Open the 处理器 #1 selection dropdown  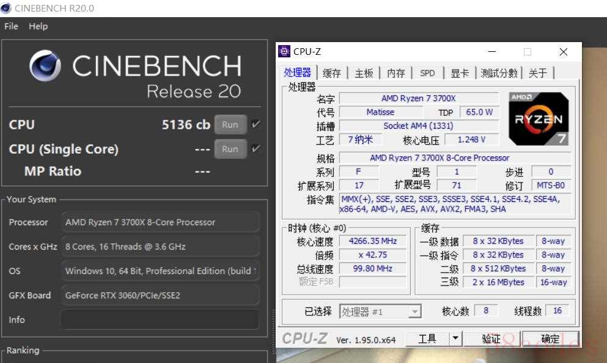click(380, 312)
